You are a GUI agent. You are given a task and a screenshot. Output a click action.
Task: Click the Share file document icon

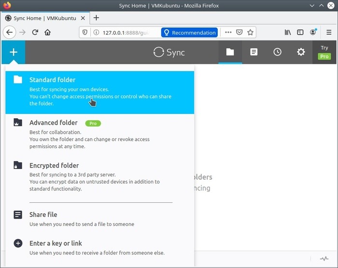coord(18,215)
